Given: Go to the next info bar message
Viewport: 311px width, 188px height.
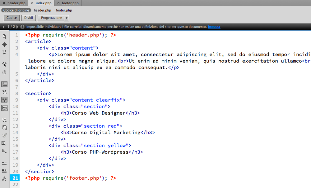Looking at the screenshot, I should pos(17,27).
